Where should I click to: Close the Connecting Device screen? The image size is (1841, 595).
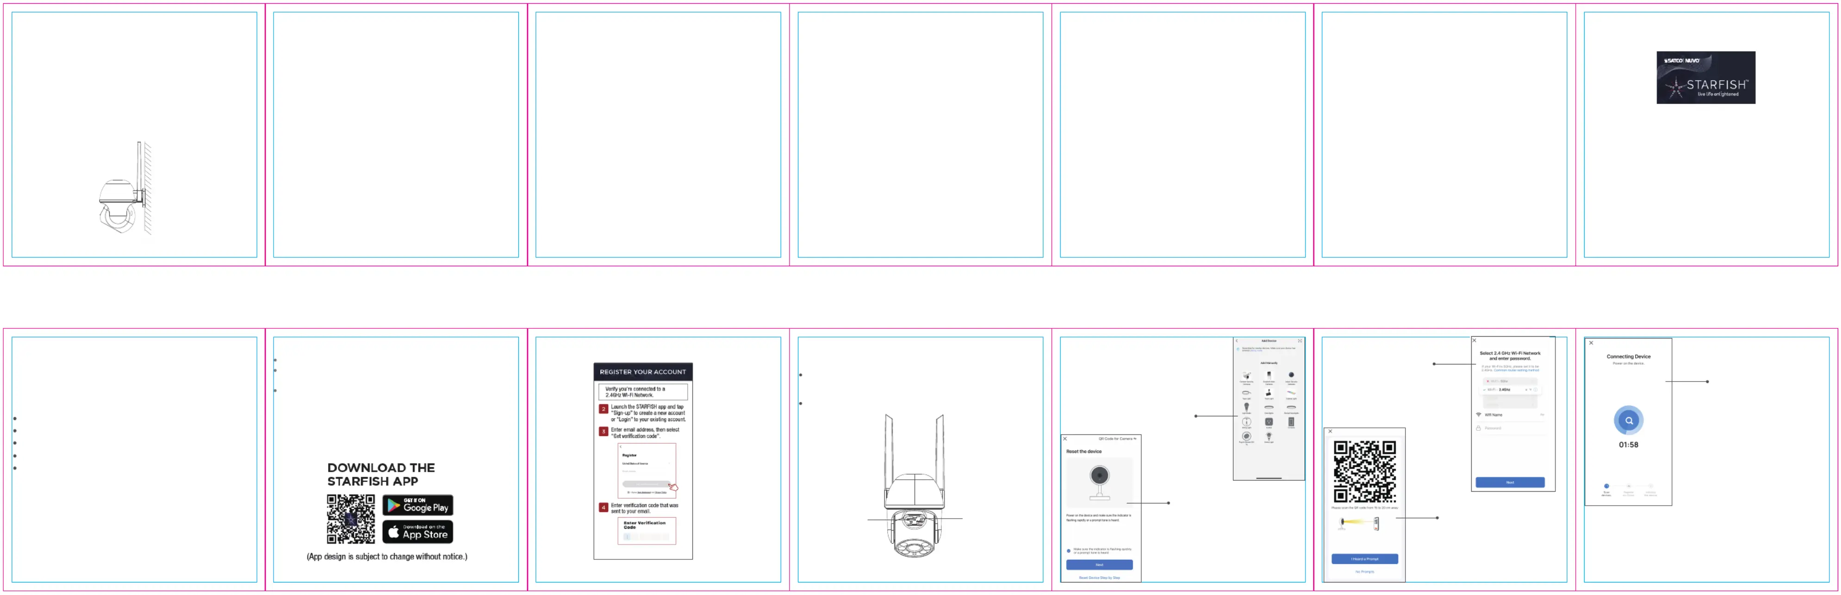click(1591, 343)
